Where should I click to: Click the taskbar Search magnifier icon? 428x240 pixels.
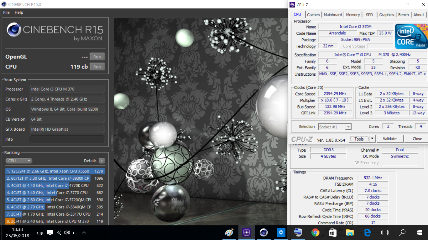[x=403, y=232]
